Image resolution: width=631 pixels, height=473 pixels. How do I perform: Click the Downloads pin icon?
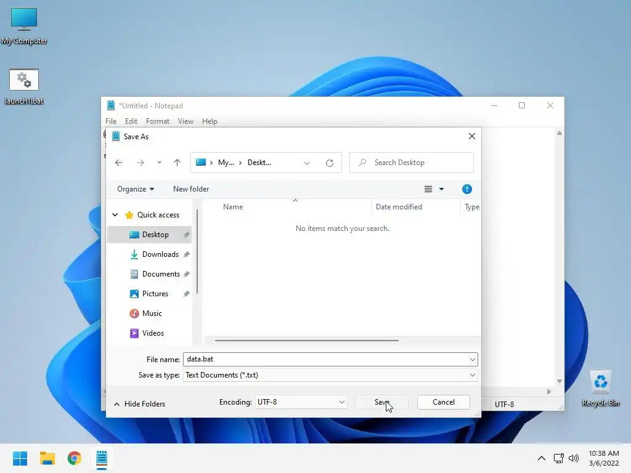pyautogui.click(x=186, y=254)
